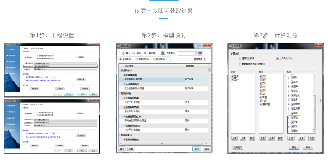This screenshot has width=328, height=163.
Task: Click the 折叠 button in 模型映射
Action: pyautogui.click(x=131, y=149)
